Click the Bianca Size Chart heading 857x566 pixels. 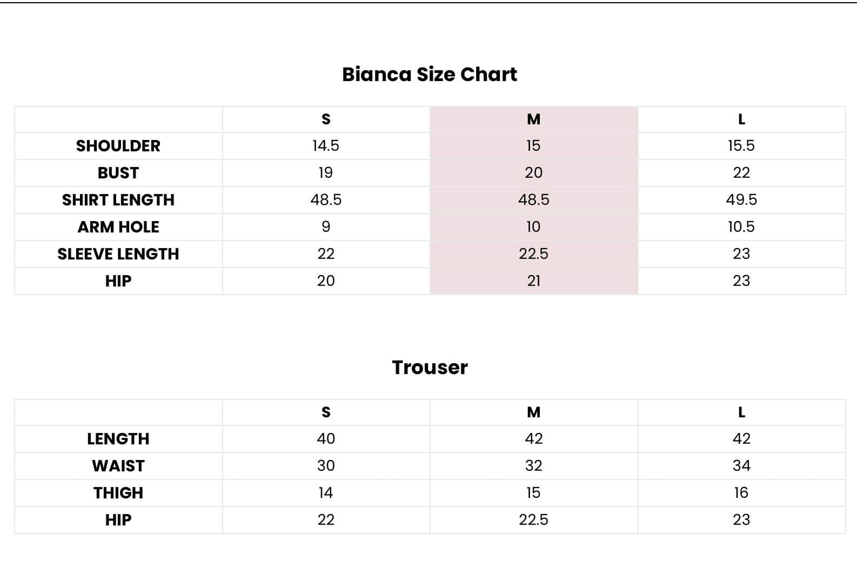coord(429,74)
